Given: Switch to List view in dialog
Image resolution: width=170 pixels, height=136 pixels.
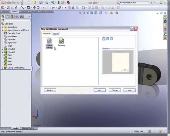Looking at the screenshot, I should point(107,39).
